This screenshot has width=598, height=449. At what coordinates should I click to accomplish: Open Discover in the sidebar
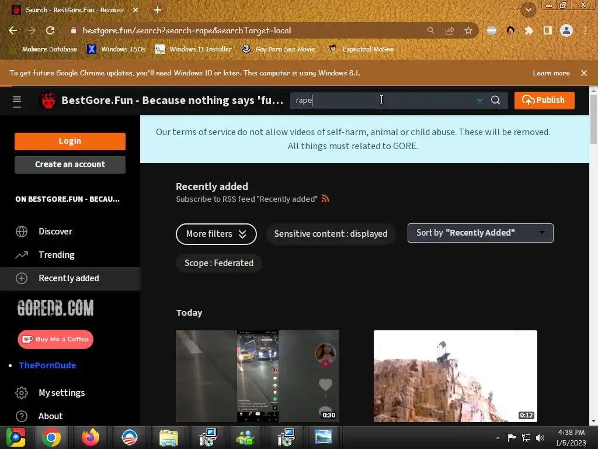[55, 232]
